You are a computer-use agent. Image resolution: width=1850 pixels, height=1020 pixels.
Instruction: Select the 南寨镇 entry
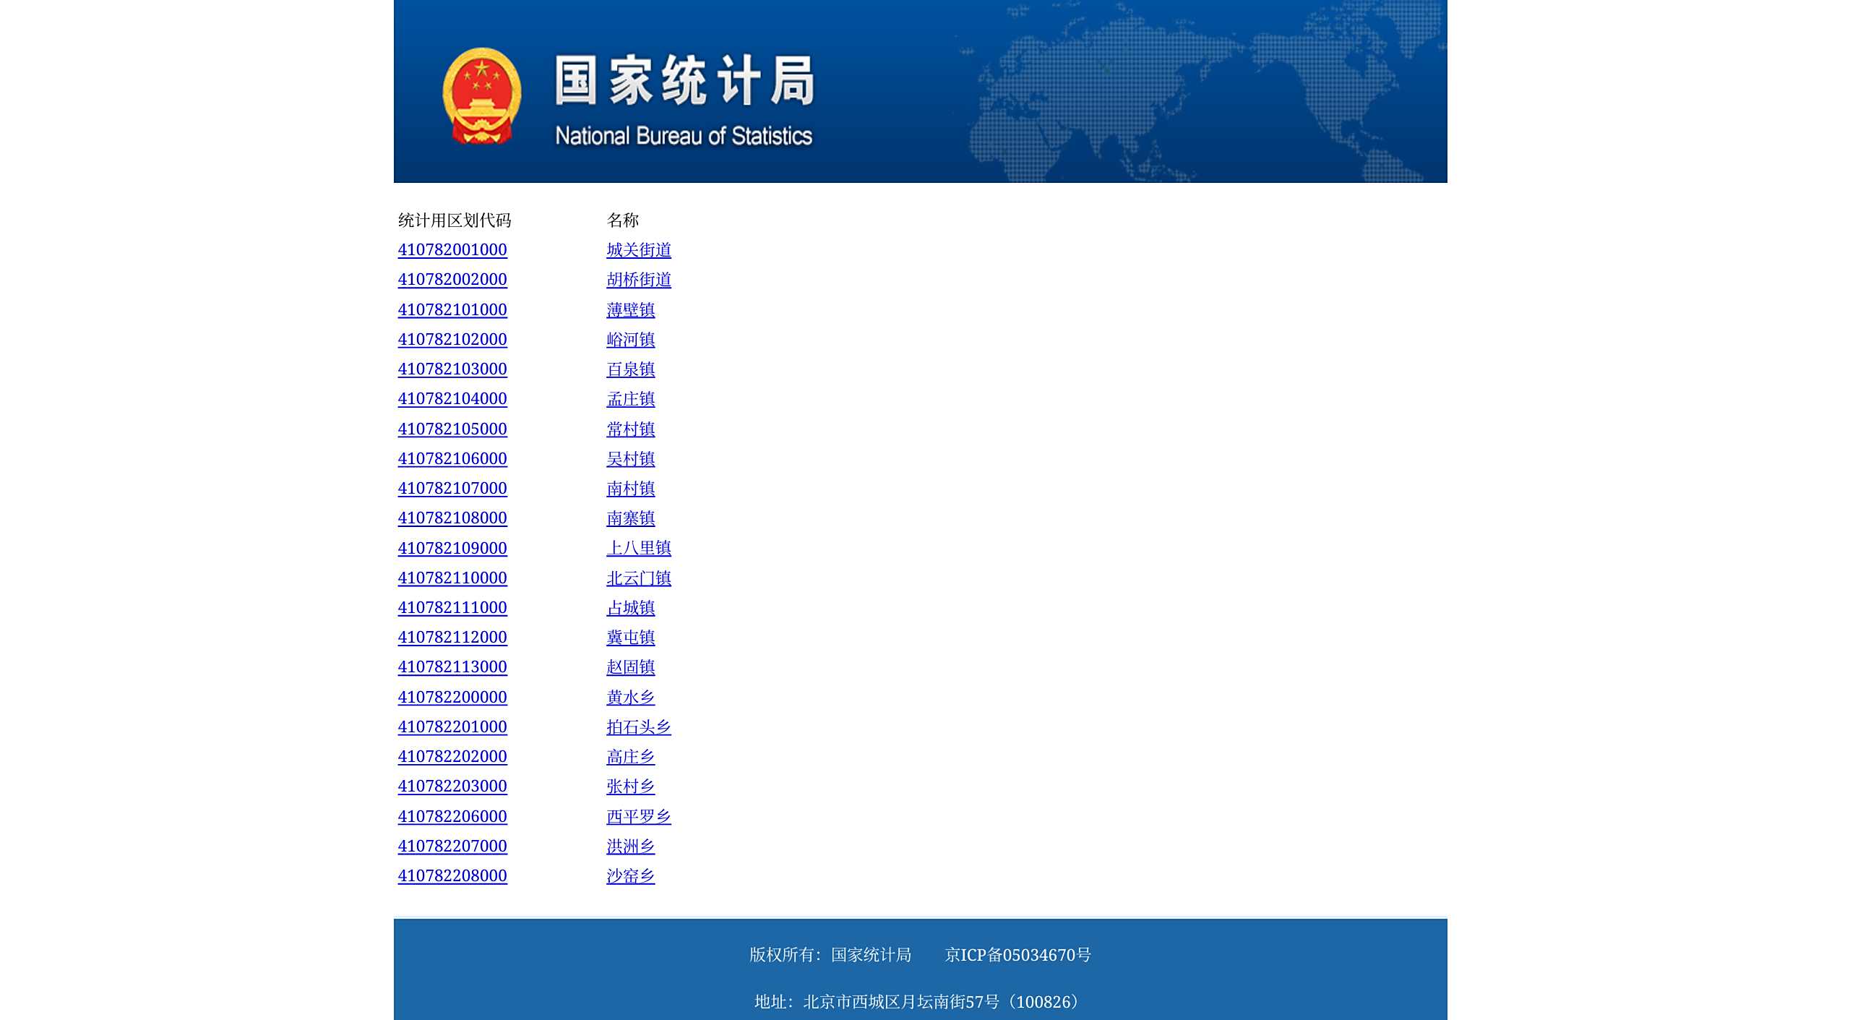630,518
